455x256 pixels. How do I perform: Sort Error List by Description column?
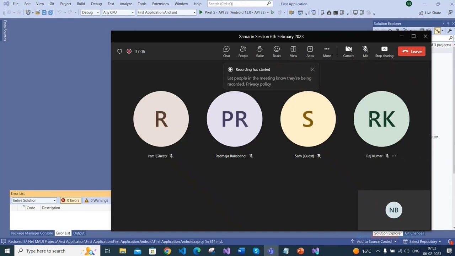51,208
